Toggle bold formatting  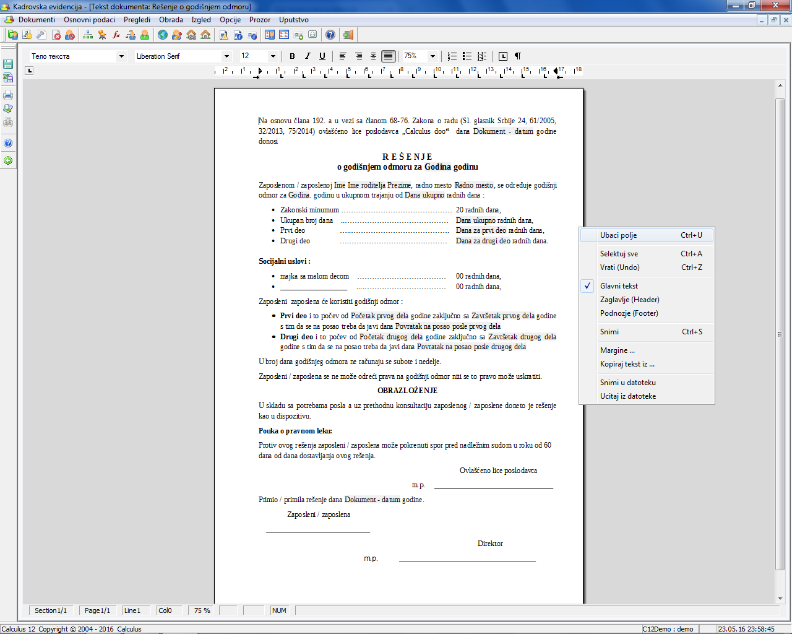(x=292, y=56)
